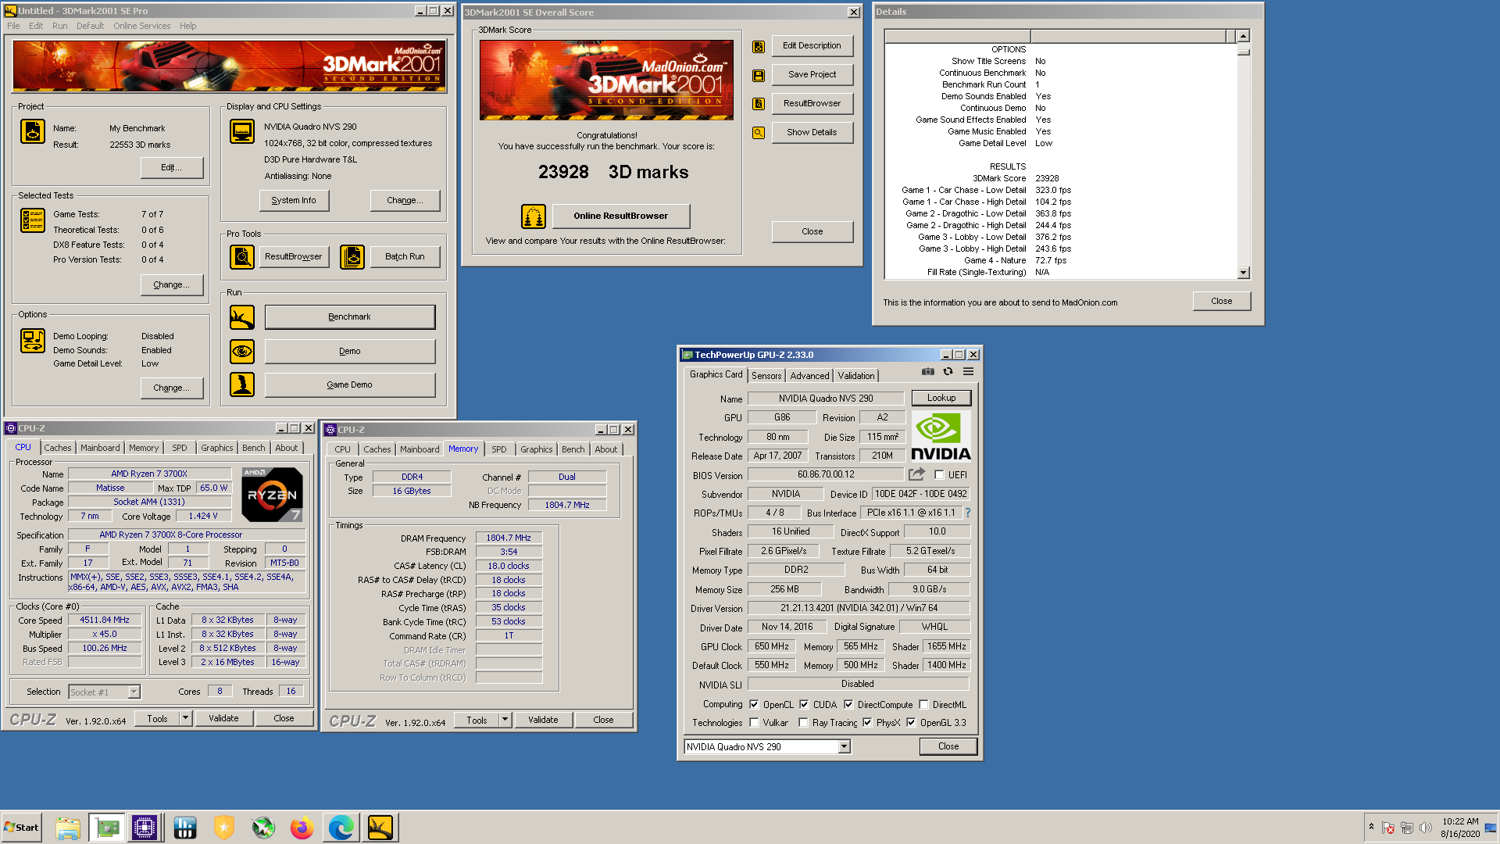1500x844 pixels.
Task: Click the GPU Name field in GPU-Z
Action: [826, 399]
